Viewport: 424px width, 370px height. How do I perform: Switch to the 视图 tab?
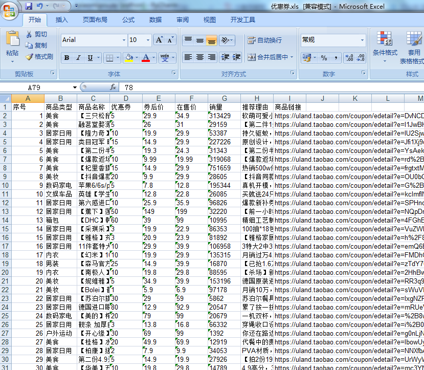click(x=210, y=20)
